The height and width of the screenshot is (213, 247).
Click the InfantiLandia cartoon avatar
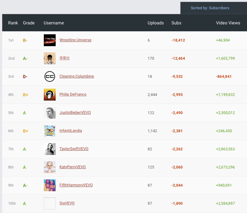tap(50, 131)
